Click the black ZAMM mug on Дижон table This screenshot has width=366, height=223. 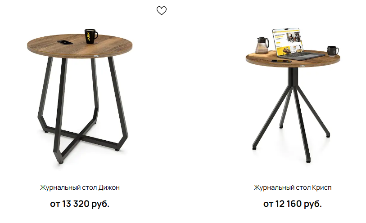[91, 36]
